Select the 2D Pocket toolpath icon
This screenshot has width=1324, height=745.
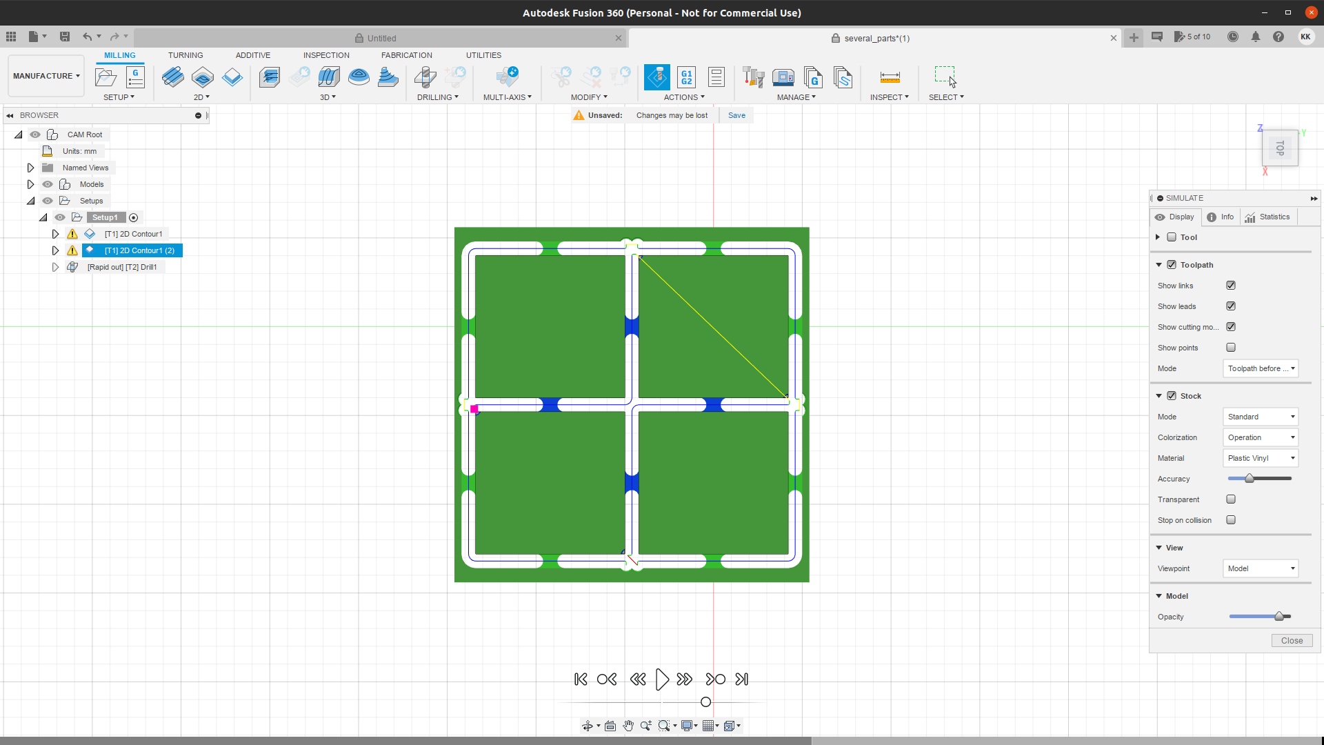pyautogui.click(x=203, y=77)
